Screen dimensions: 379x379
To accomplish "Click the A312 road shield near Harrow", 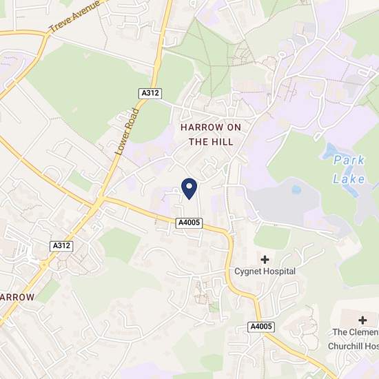I will pos(61,246).
